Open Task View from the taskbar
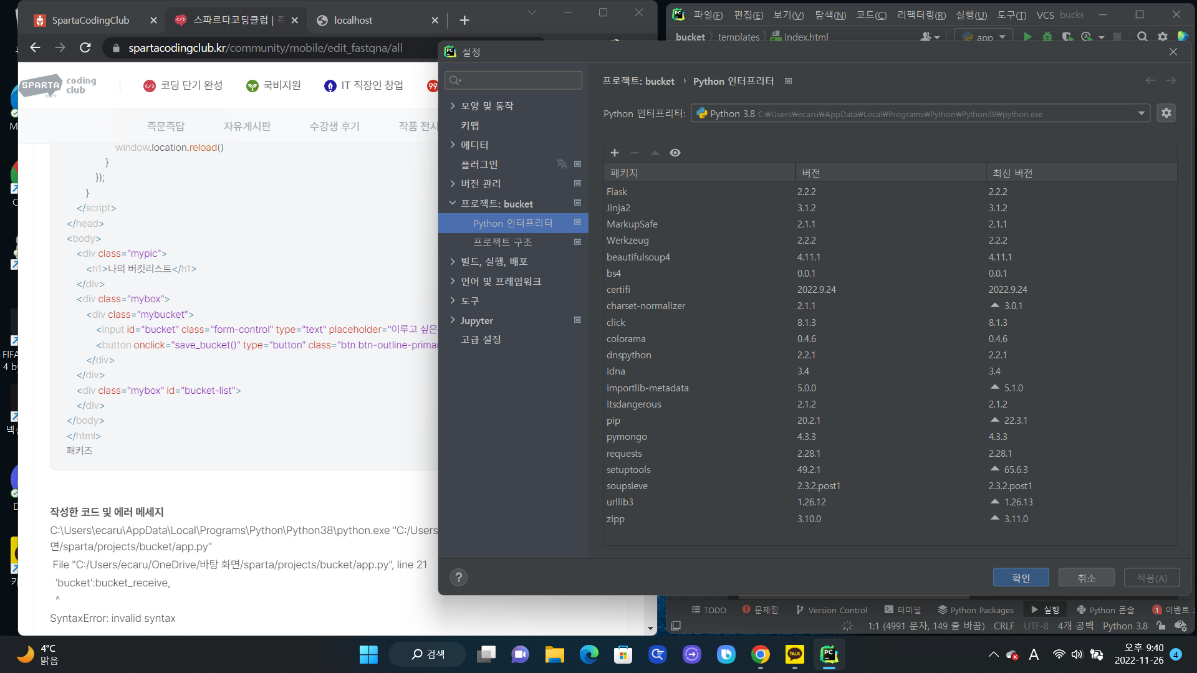Viewport: 1197px width, 673px height. (486, 654)
